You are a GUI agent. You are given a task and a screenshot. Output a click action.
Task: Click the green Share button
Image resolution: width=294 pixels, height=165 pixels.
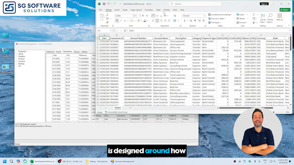285,10
